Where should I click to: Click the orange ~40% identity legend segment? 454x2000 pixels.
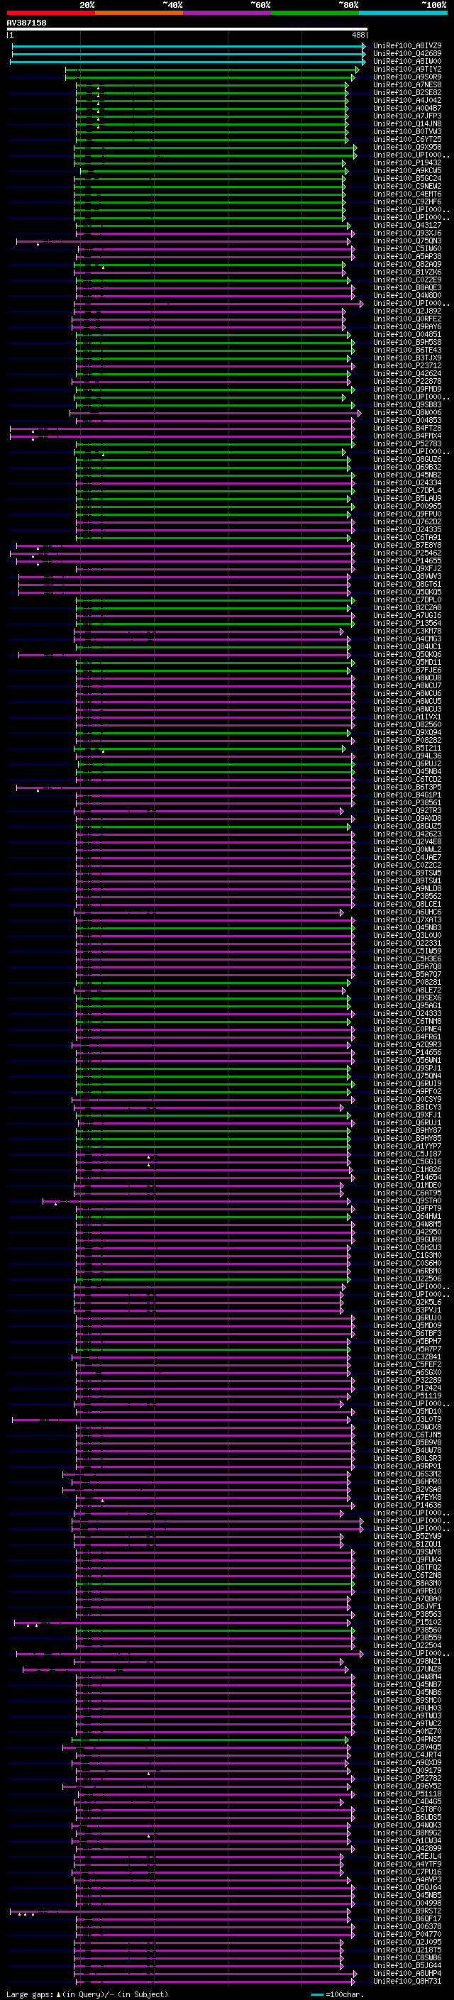pos(139,13)
